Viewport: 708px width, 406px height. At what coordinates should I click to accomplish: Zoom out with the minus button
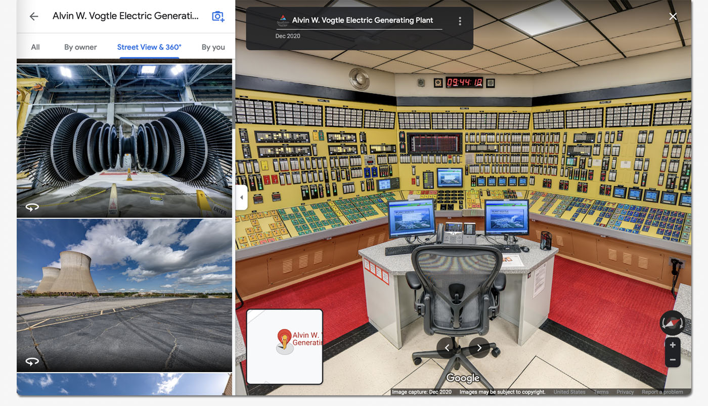pyautogui.click(x=673, y=360)
